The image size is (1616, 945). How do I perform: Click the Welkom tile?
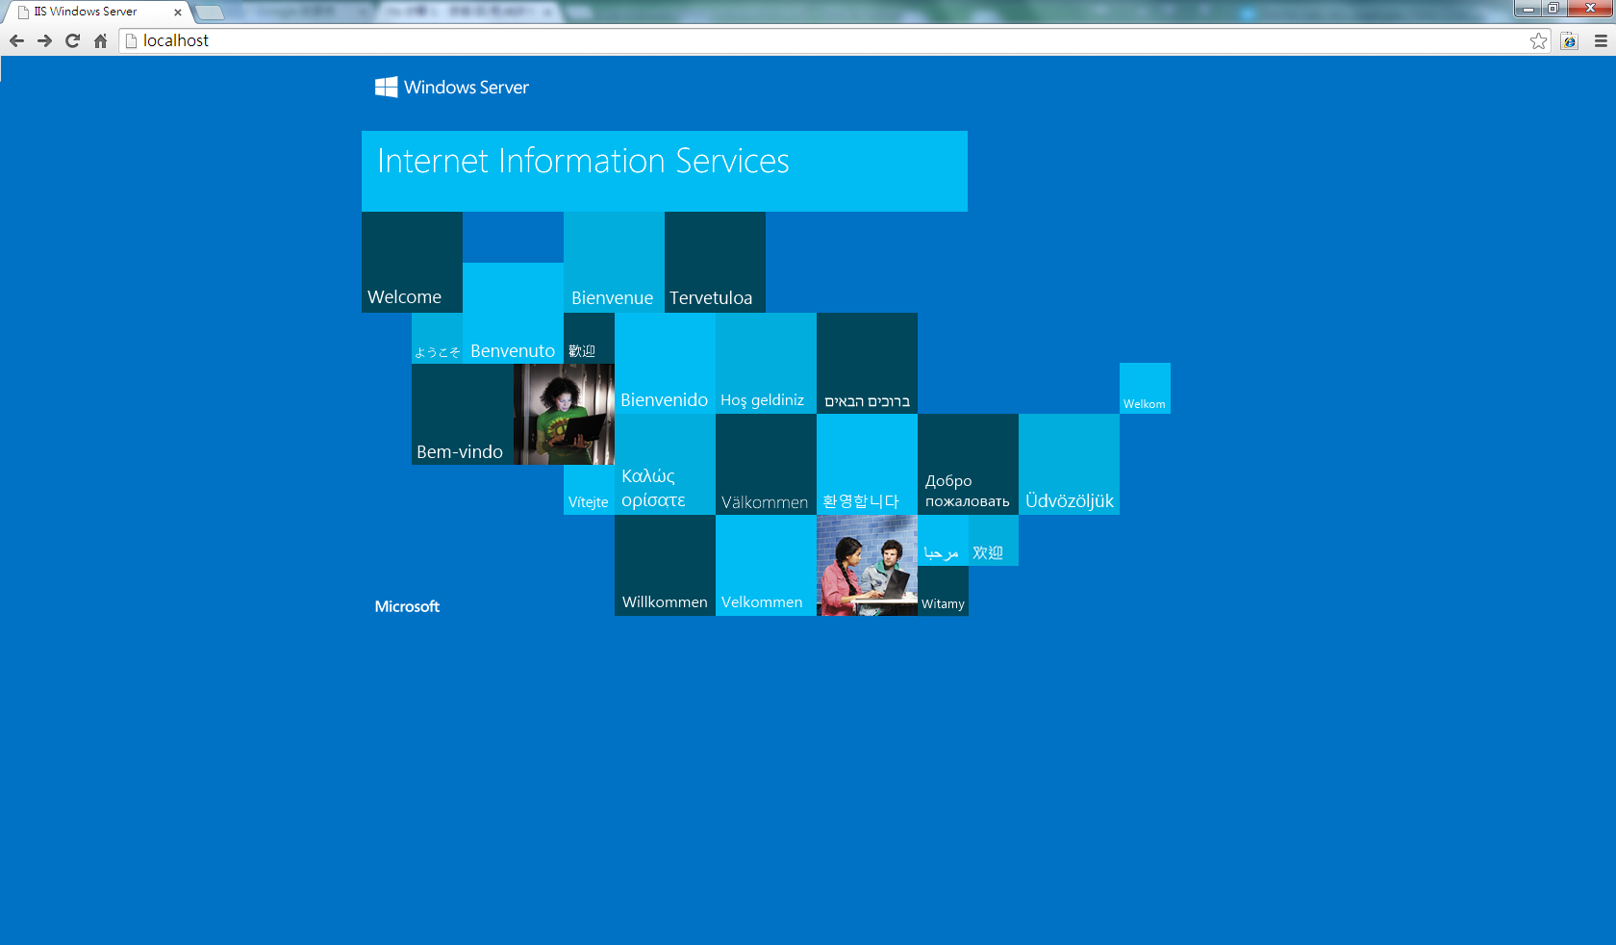[x=1145, y=388]
